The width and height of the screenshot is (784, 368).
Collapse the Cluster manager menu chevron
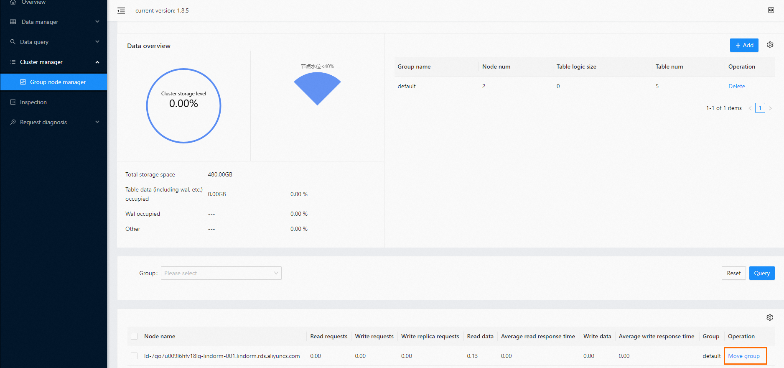(97, 62)
